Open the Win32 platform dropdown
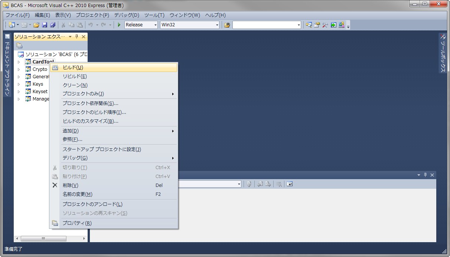The height and width of the screenshot is (257, 450). coord(190,25)
